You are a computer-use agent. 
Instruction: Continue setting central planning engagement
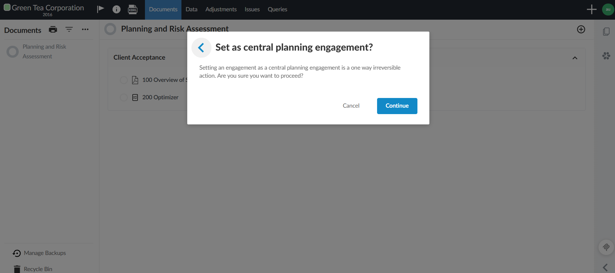click(x=397, y=106)
